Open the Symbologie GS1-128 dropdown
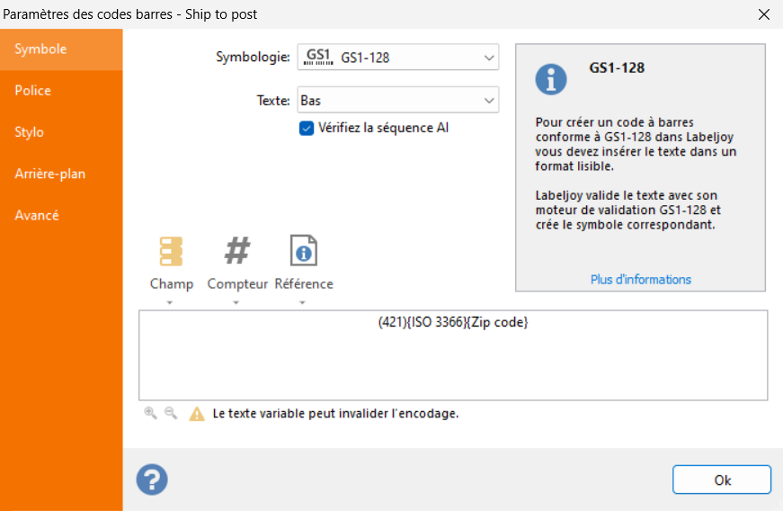783x511 pixels. pos(398,57)
